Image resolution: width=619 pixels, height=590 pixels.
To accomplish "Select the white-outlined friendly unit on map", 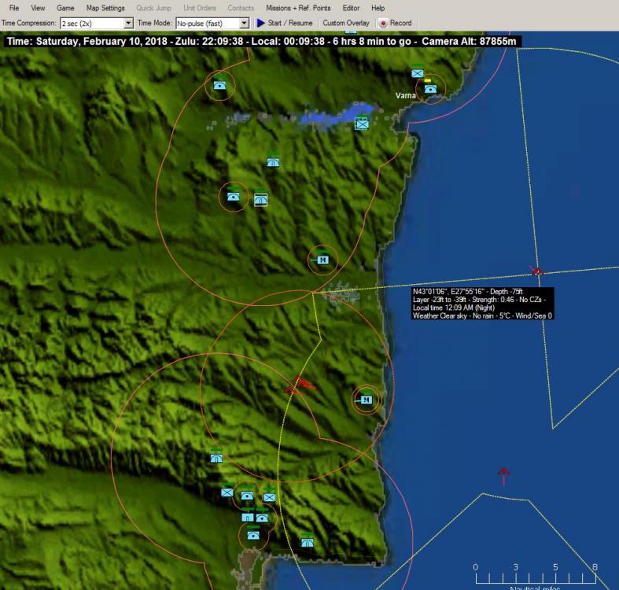I will pyautogui.click(x=261, y=200).
